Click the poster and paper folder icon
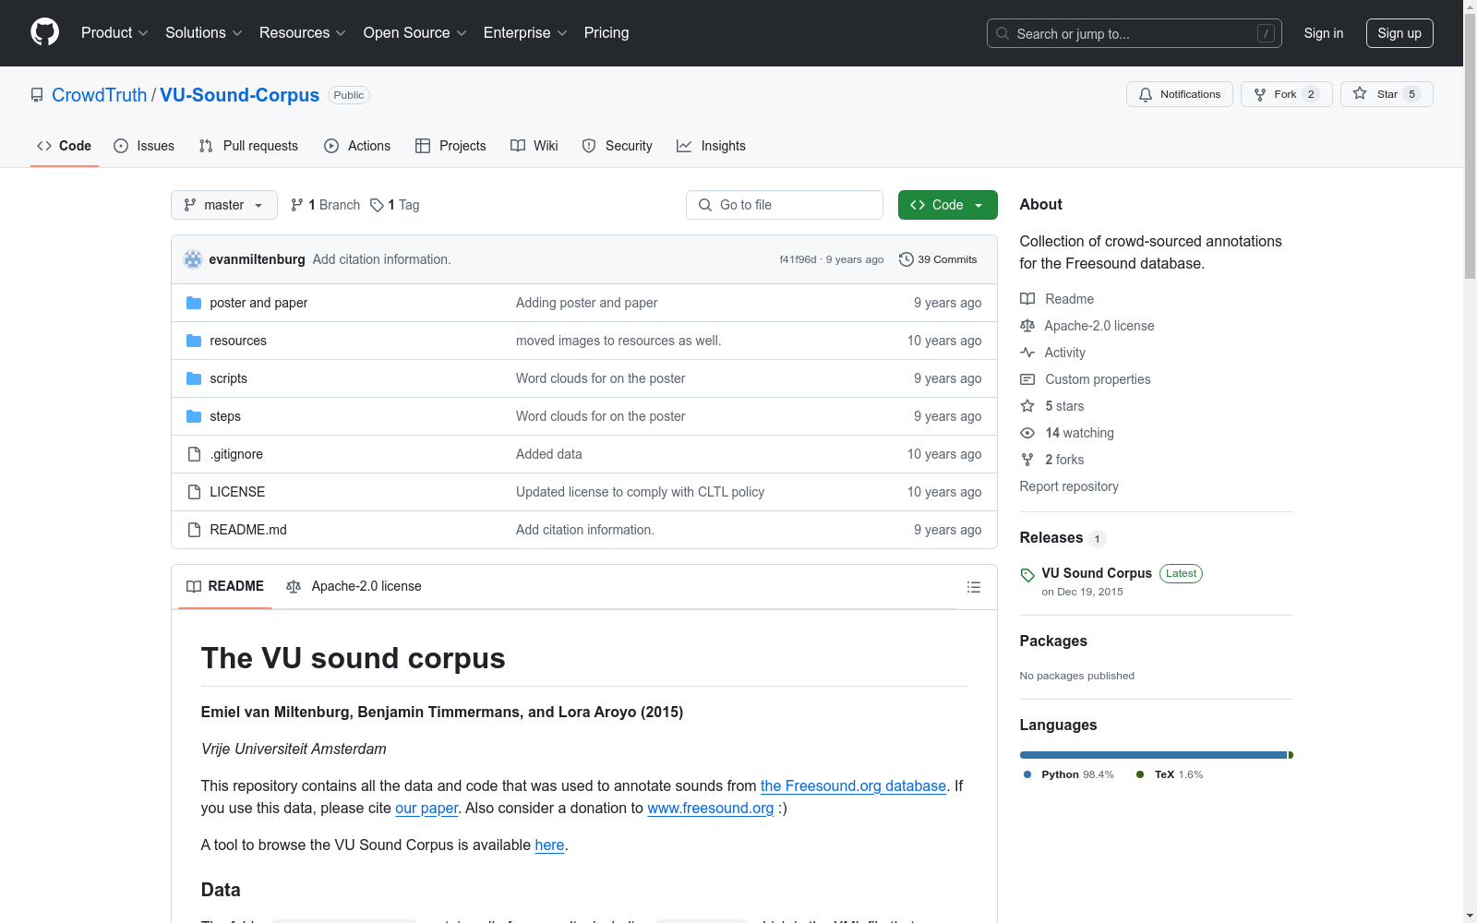Viewport: 1477px width, 923px height. pos(194,303)
